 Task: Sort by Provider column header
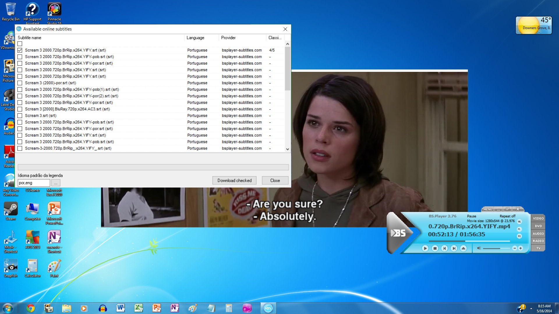243,38
